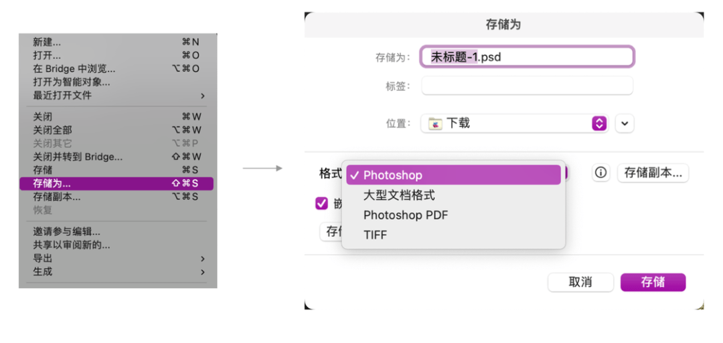This screenshot has height=343, width=723.
Task: Choose TIFF in the format list
Action: (453, 235)
